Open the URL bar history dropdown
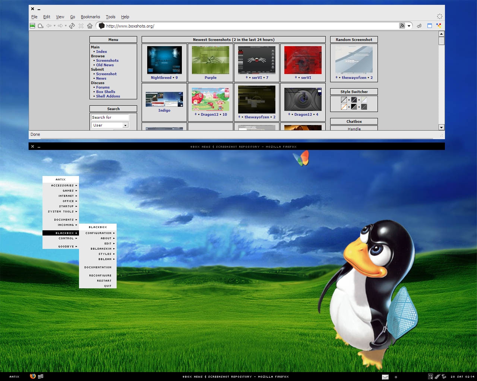This screenshot has width=477, height=381. tap(409, 26)
